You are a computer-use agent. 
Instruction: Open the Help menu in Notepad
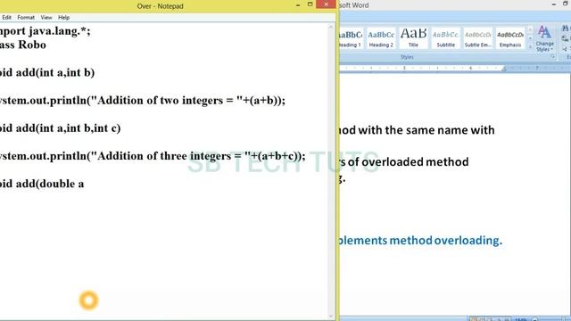[x=63, y=18]
